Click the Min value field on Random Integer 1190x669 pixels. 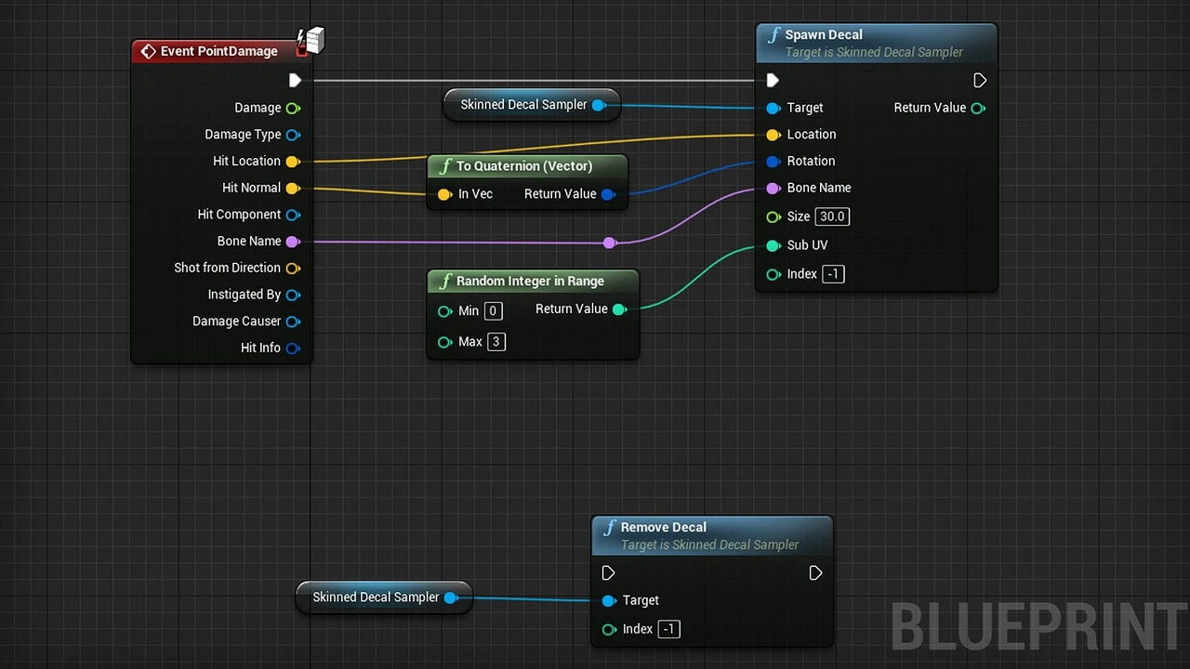click(493, 311)
